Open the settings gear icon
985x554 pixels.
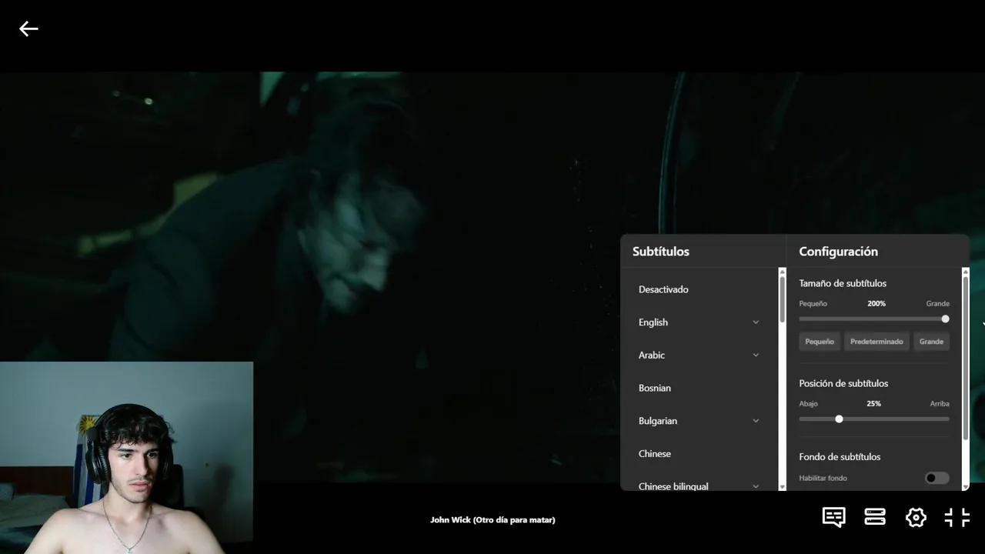(x=916, y=517)
